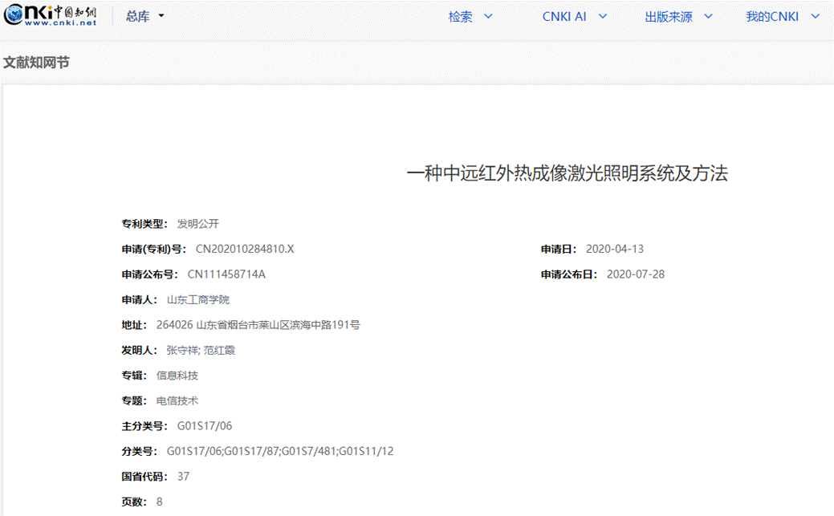Expand the 我的CNKI dropdown
The width and height of the screenshot is (834, 516).
click(815, 17)
